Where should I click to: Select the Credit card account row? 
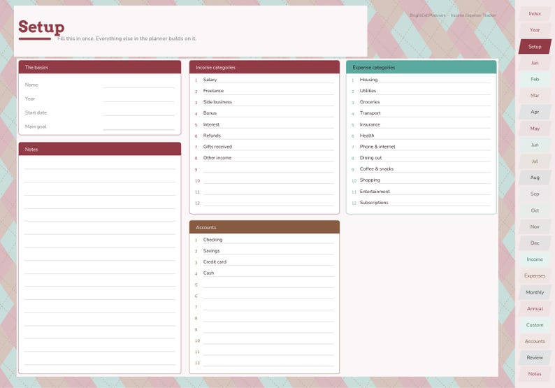[264, 262]
